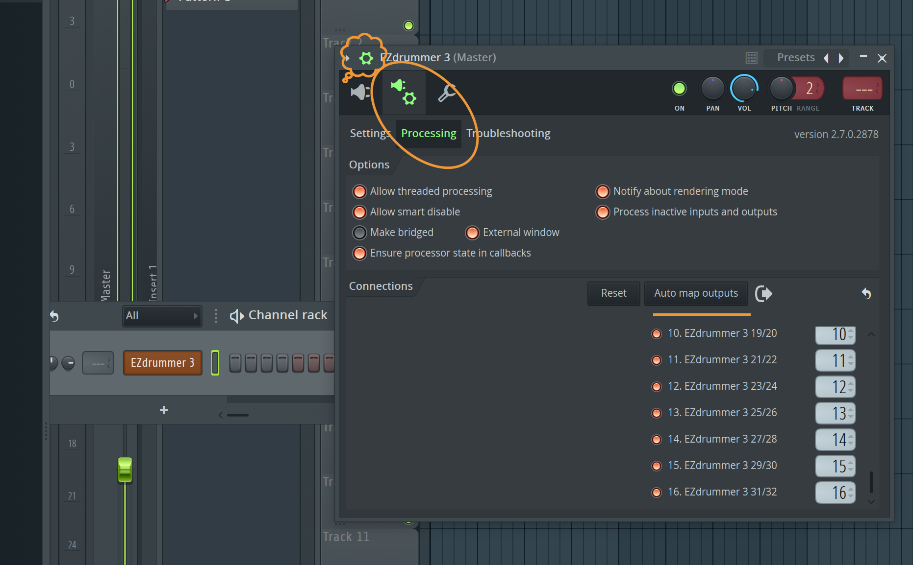The width and height of the screenshot is (913, 565).
Task: Toggle Notify about rendering mode
Action: 603,191
